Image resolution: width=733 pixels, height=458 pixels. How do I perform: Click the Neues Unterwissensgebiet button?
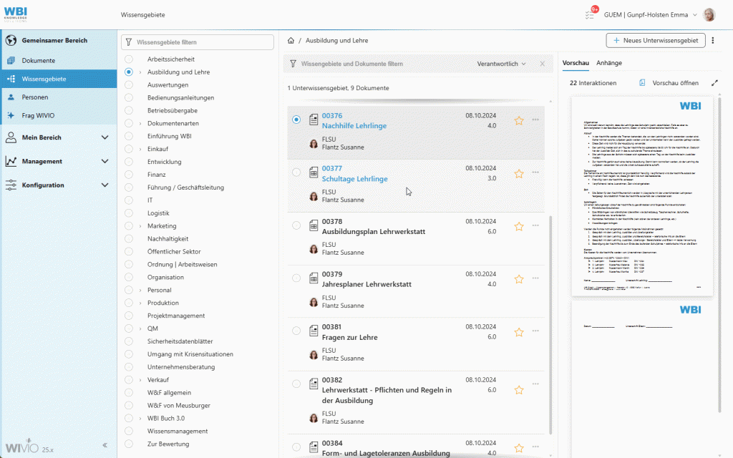(x=655, y=40)
